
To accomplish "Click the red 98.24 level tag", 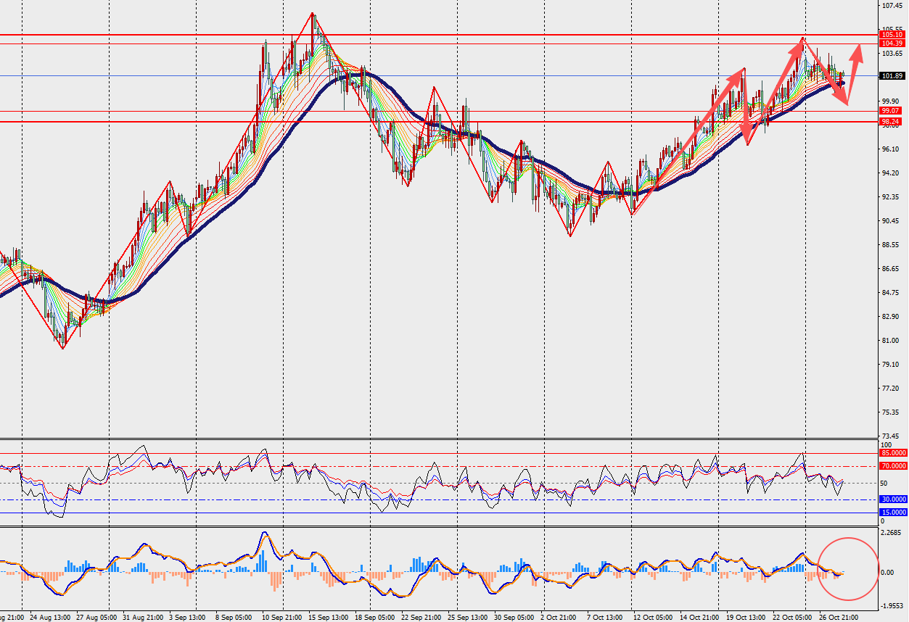I will pyautogui.click(x=891, y=122).
